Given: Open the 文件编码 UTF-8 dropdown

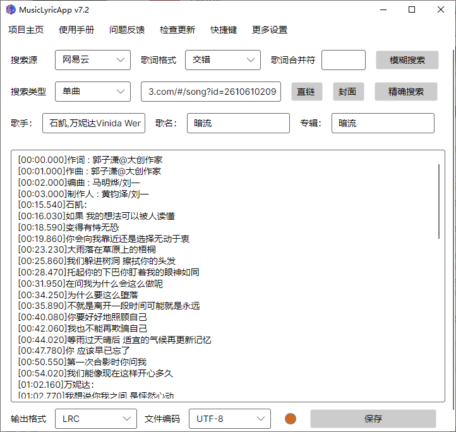Looking at the screenshot, I should (229, 419).
